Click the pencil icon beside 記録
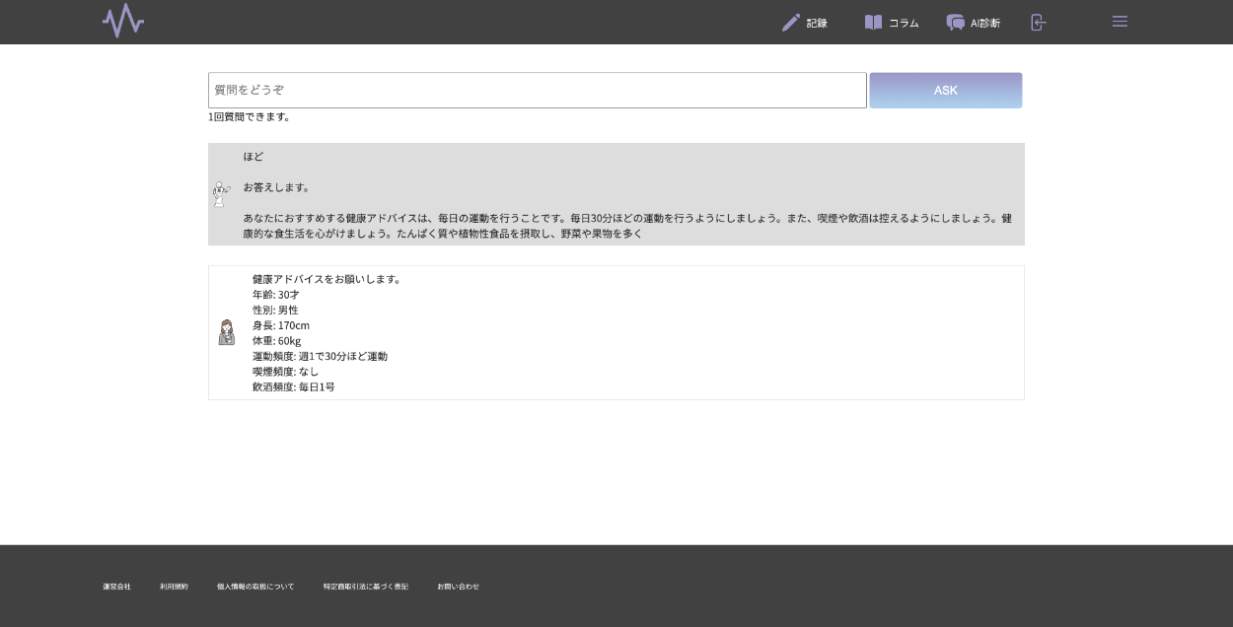Image resolution: width=1233 pixels, height=627 pixels. click(x=791, y=23)
